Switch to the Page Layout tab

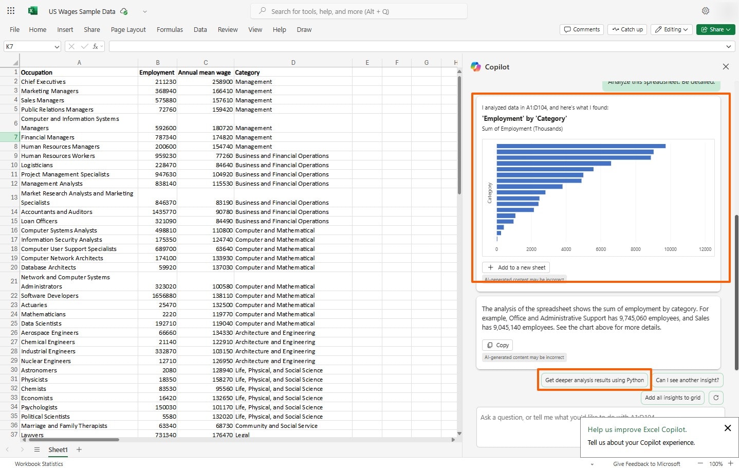click(x=128, y=30)
